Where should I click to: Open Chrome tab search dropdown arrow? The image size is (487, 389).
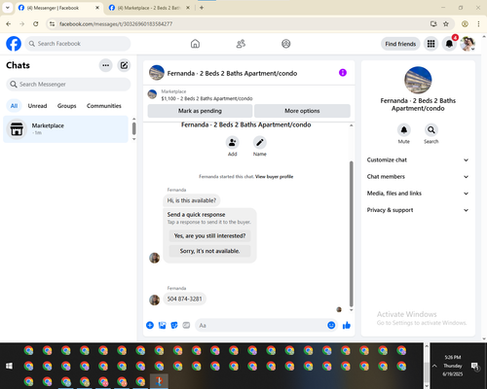point(7,8)
